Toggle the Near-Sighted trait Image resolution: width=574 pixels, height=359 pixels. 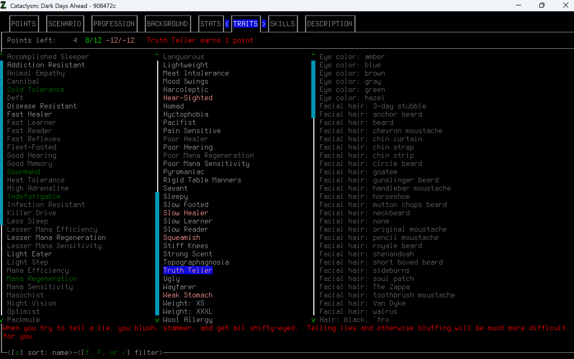click(x=188, y=98)
